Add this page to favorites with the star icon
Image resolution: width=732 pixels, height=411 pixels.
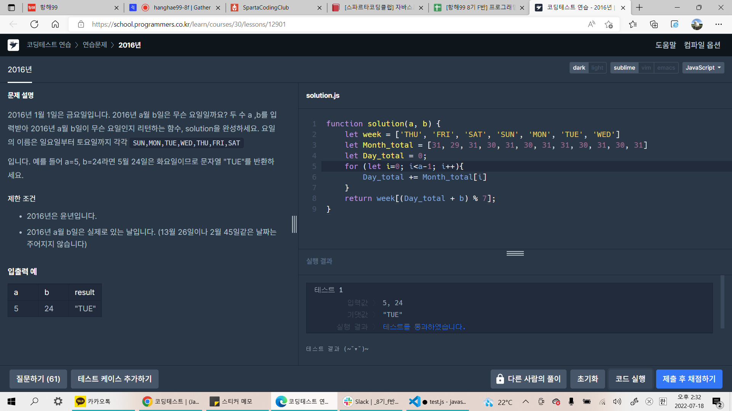click(609, 24)
